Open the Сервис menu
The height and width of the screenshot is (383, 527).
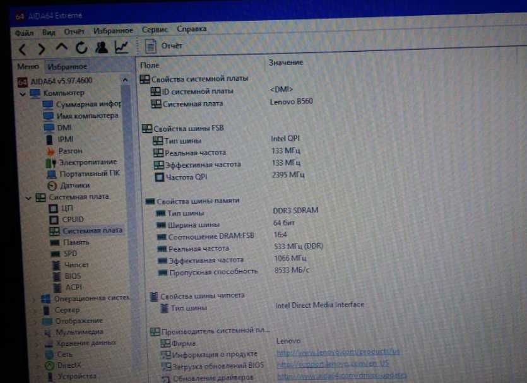click(155, 30)
